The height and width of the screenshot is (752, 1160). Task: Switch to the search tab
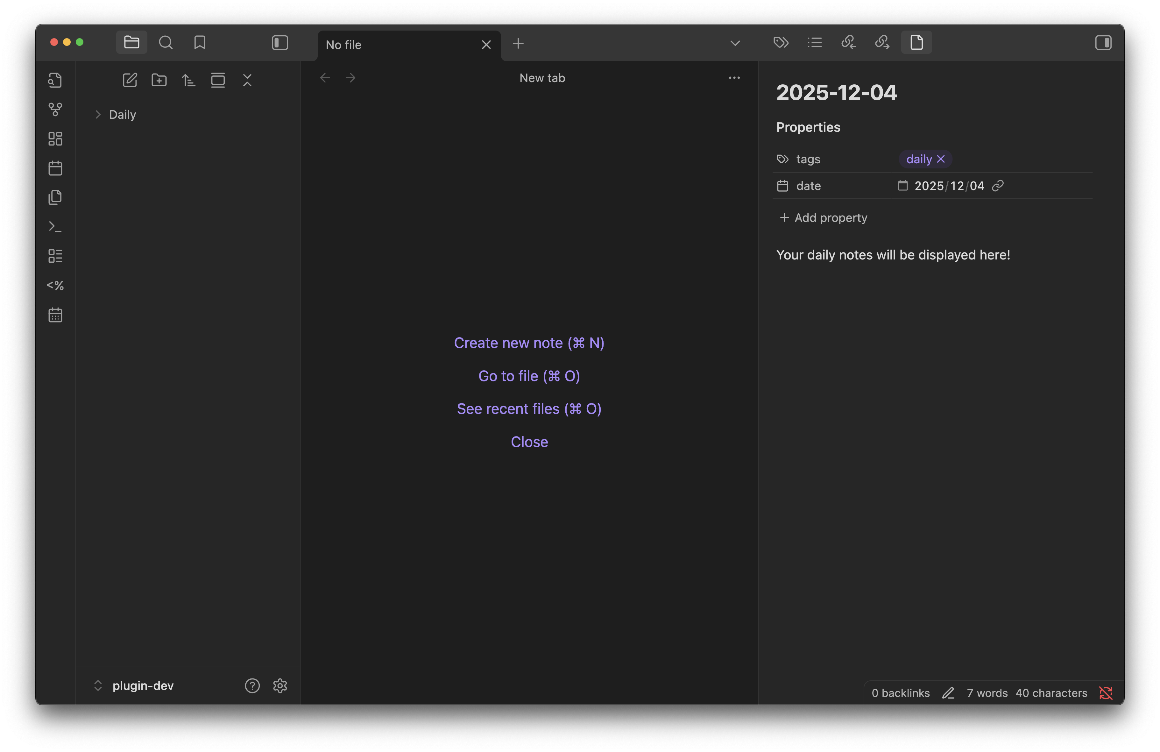[166, 42]
